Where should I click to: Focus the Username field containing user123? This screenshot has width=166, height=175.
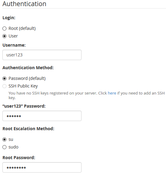tap(42, 55)
